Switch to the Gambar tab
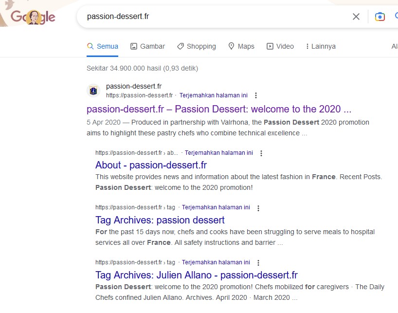398x313 pixels. (x=147, y=46)
